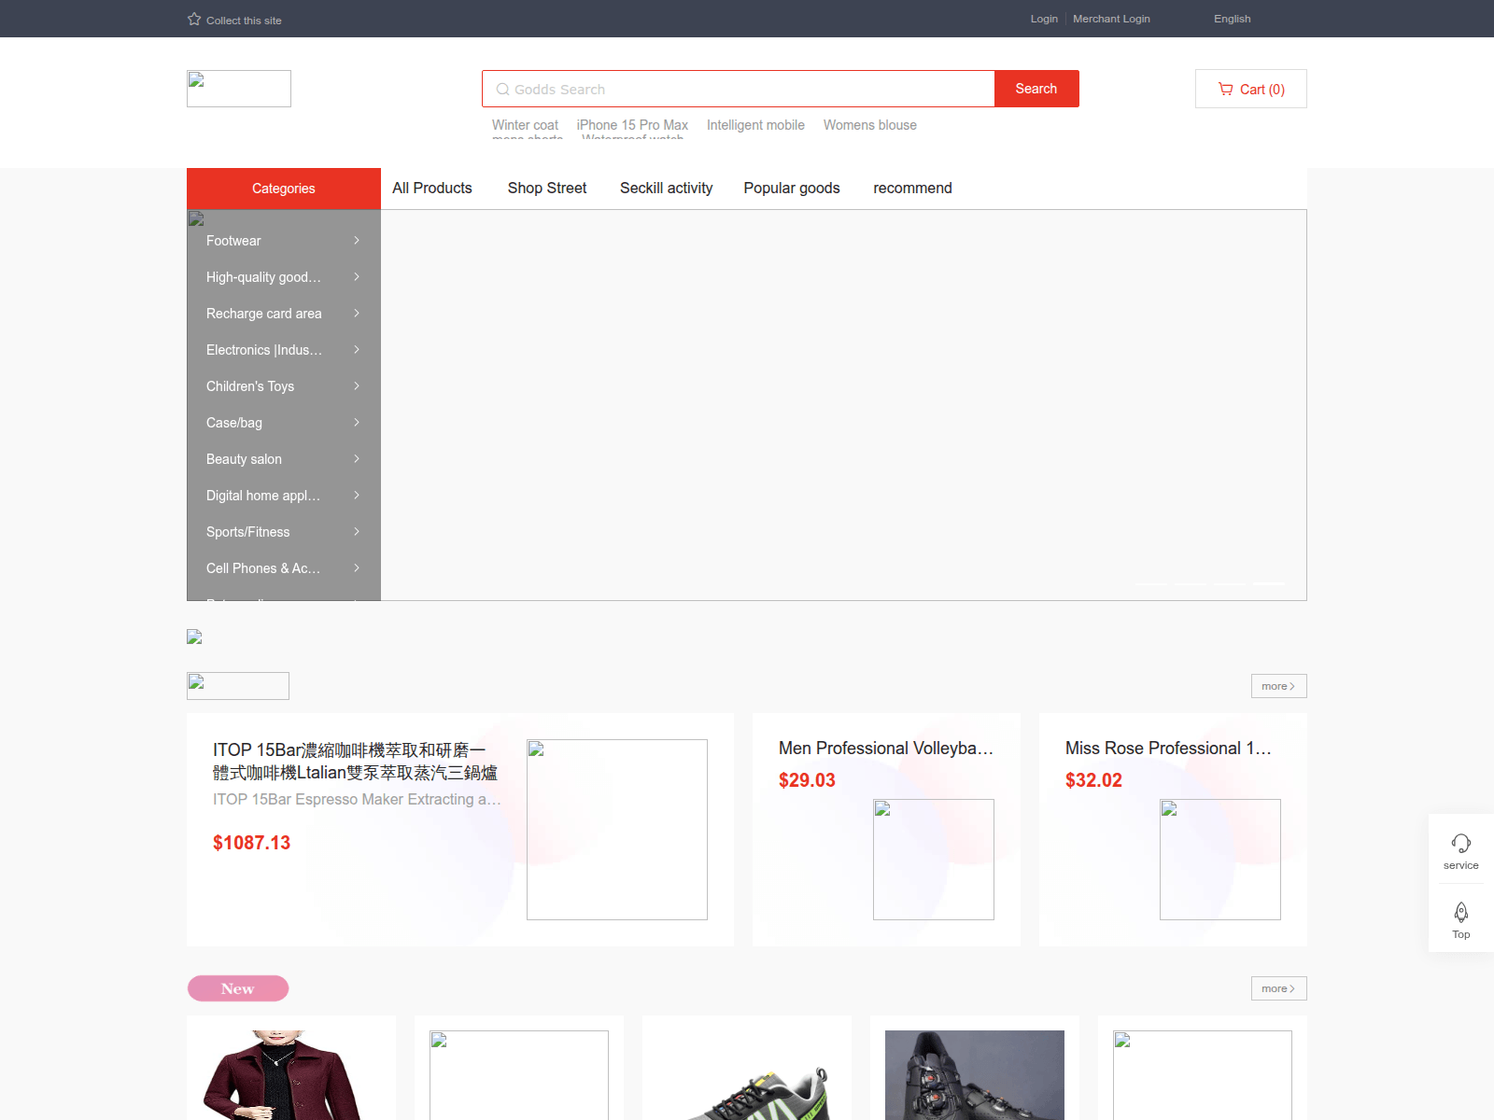Open the Merchant Login link
Screen dimensions: 1494x1120
(x=1111, y=19)
